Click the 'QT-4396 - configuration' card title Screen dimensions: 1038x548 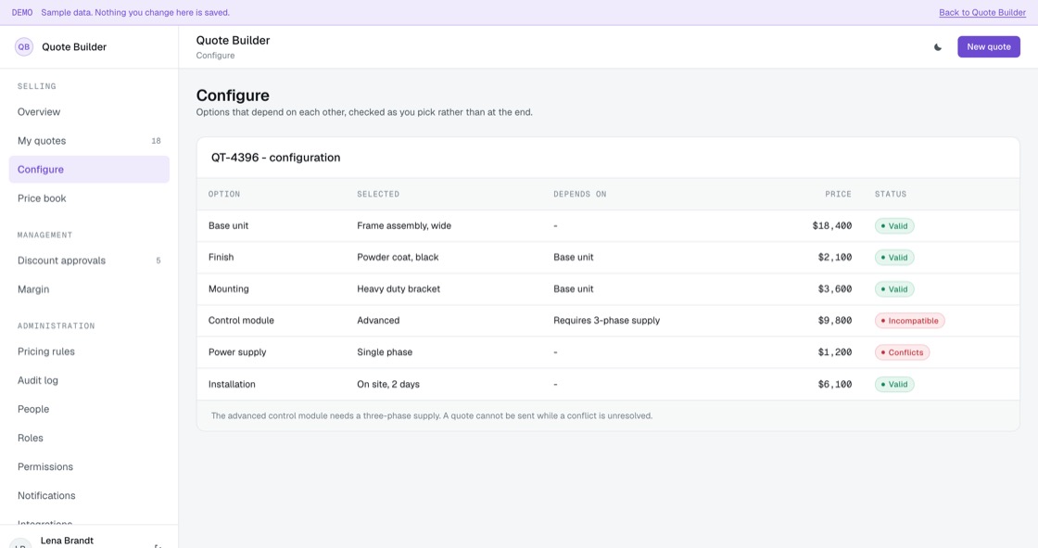tap(275, 158)
